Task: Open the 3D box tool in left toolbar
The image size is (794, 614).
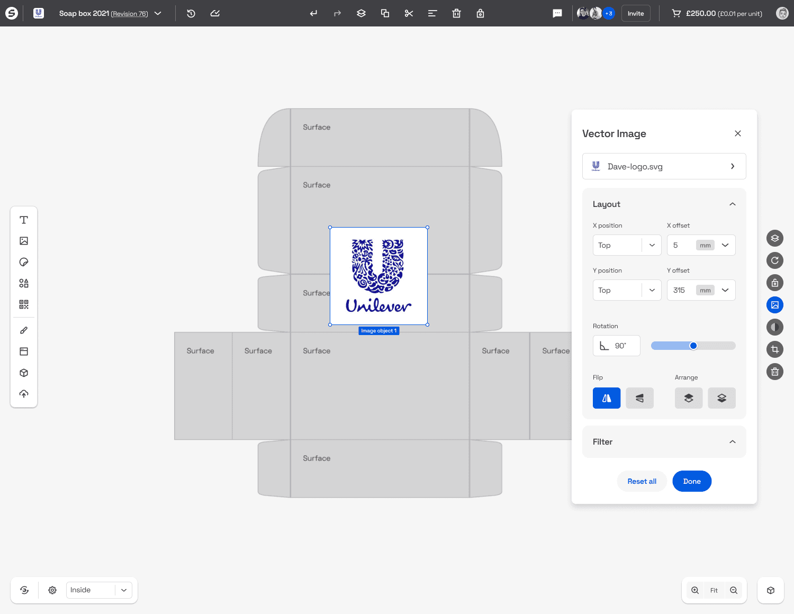Action: point(24,373)
